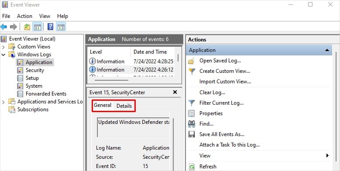This screenshot has width=340, height=171.
Task: Open the View menu in menu bar
Action: [x=45, y=16]
